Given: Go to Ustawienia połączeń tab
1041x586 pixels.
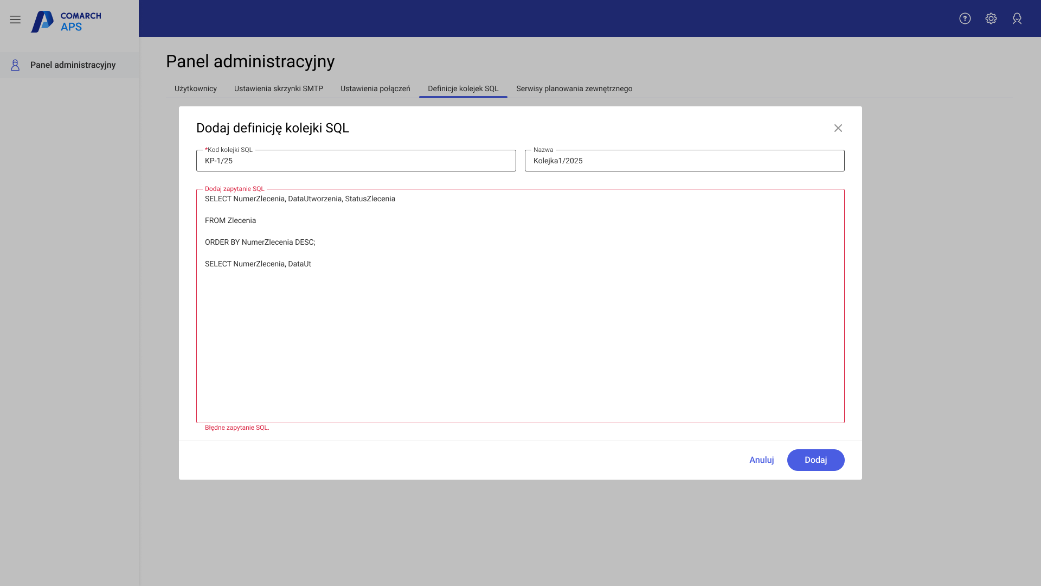Looking at the screenshot, I should coord(375,88).
